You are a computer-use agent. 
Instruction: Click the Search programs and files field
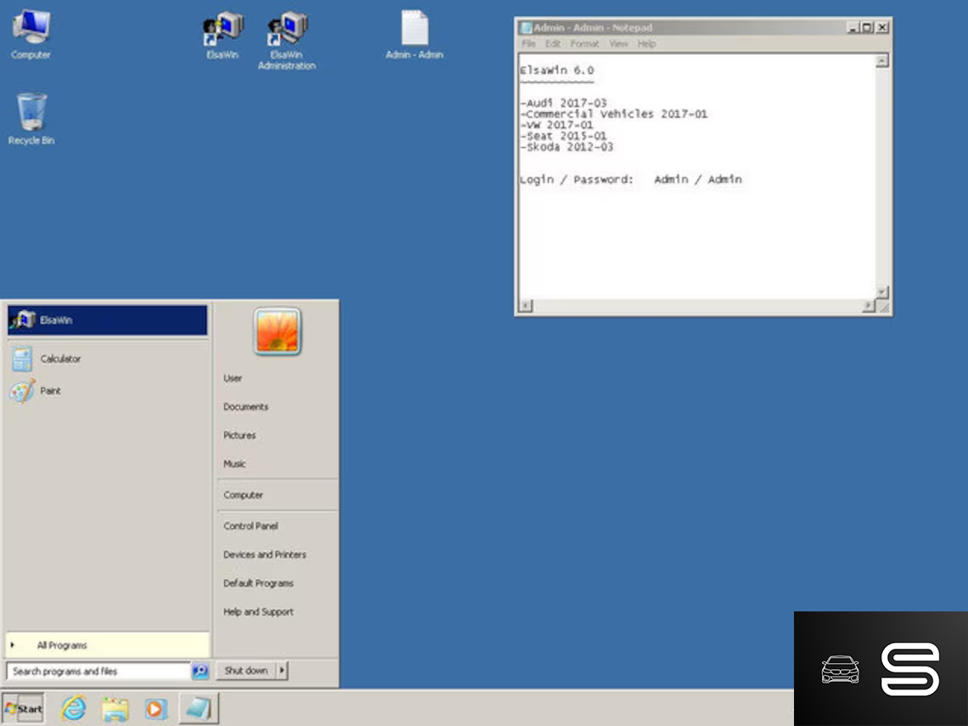[x=98, y=672]
